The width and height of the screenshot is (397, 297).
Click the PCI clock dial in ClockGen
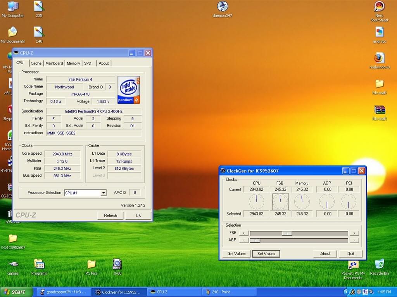coord(349,201)
